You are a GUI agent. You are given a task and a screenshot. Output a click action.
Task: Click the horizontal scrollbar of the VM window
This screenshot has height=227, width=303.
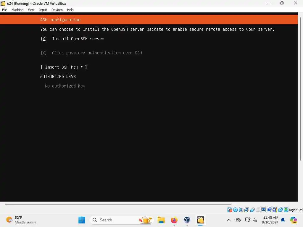coord(118,204)
